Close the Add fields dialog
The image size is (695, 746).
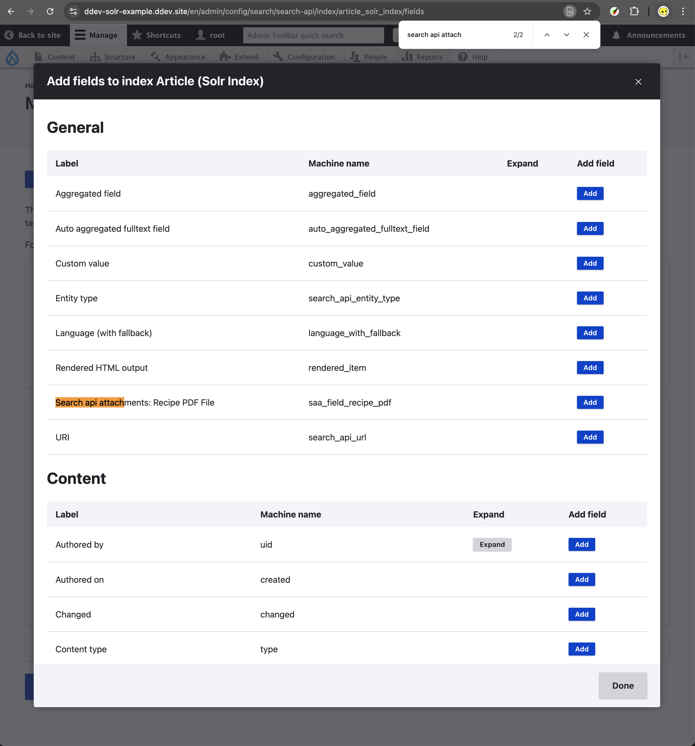638,82
